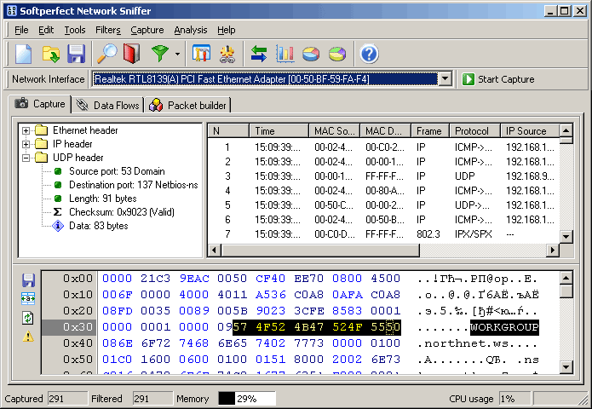Open the Analysis menu
592x409 pixels.
pos(190,30)
